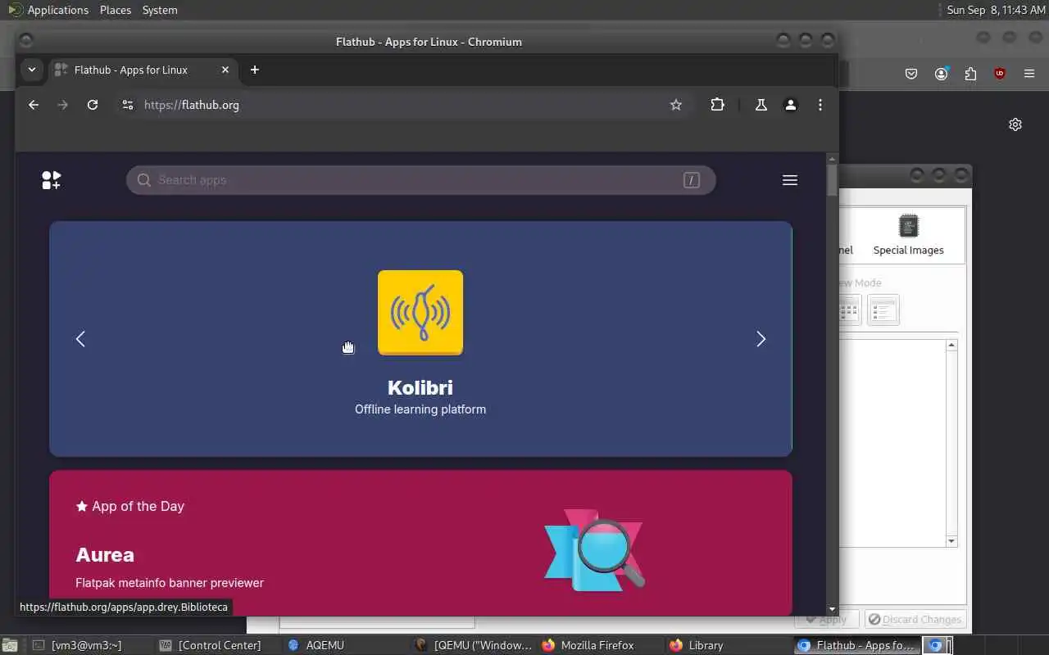This screenshot has width=1049, height=655.
Task: Click AQEMU list scrollbar down arrow
Action: click(x=951, y=541)
